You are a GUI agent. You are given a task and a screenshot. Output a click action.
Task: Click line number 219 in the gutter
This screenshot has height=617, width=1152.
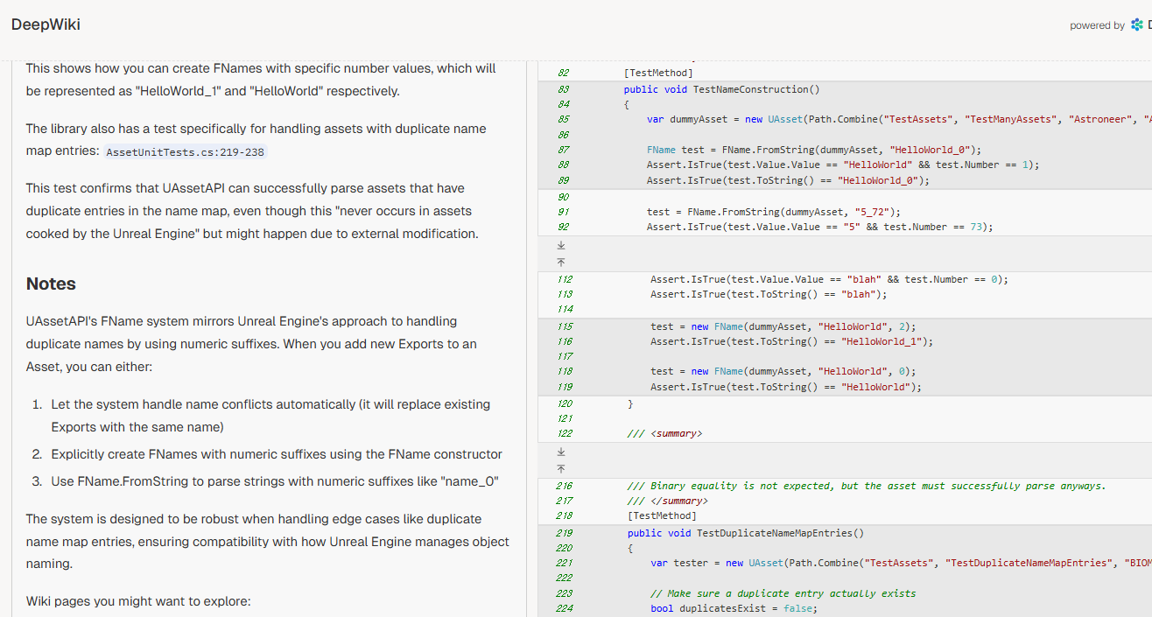pos(563,533)
